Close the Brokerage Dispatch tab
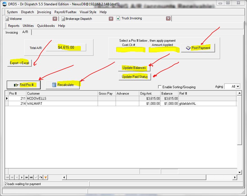The width and height of the screenshot is (247, 196). [111, 19]
